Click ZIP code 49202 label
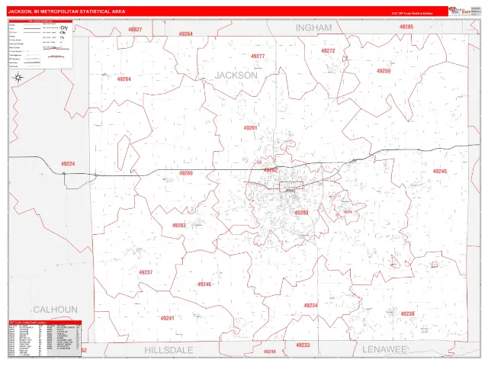Screen dimensions: 488x366 click(x=271, y=170)
